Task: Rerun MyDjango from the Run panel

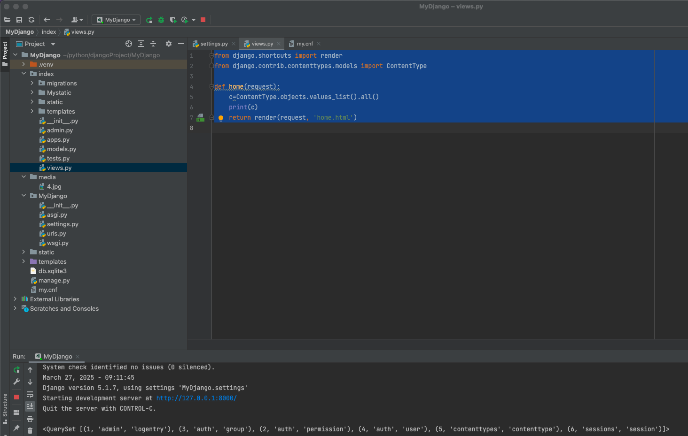Action: point(16,370)
